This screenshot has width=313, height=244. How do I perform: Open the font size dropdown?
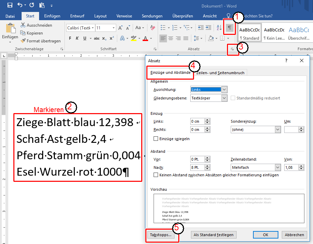(x=113, y=28)
